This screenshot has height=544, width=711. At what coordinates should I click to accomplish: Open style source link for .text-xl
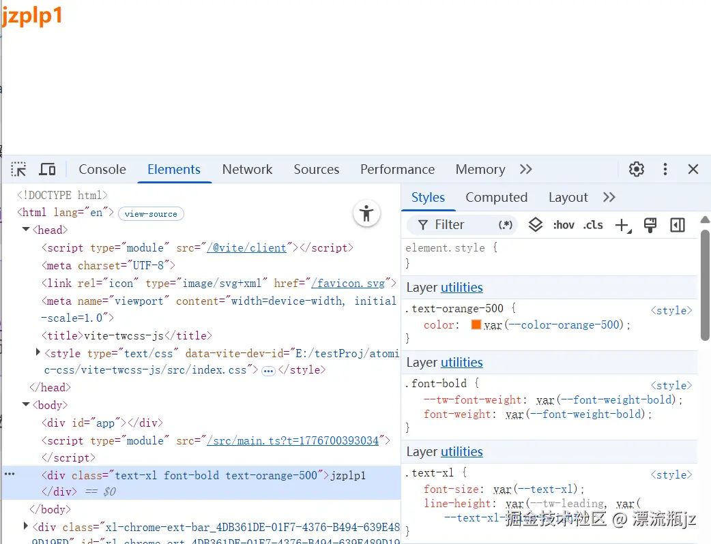671,474
